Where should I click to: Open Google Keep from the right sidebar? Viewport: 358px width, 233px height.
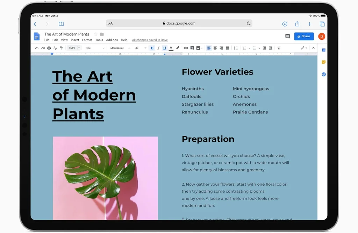point(323,62)
